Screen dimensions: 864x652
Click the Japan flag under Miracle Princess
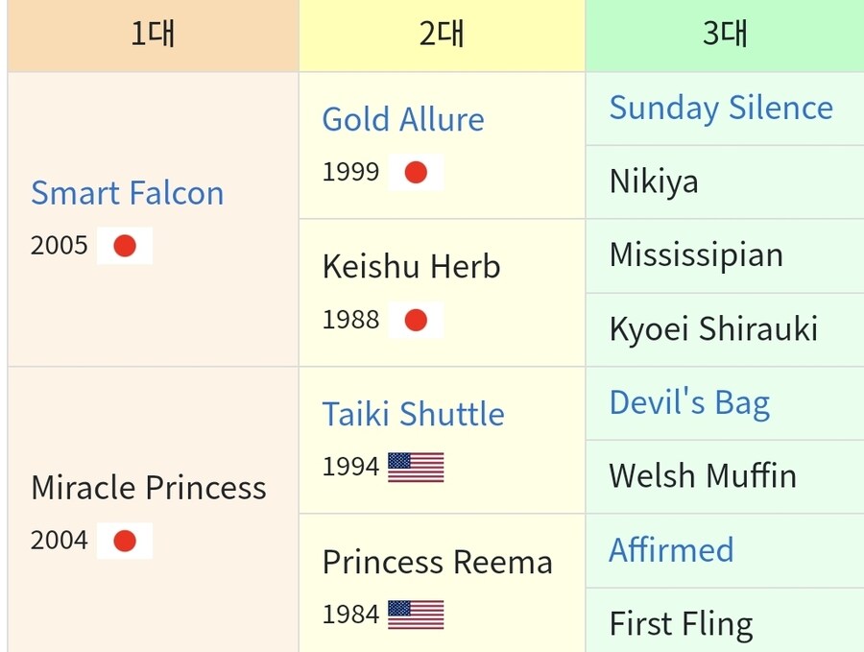pos(125,542)
